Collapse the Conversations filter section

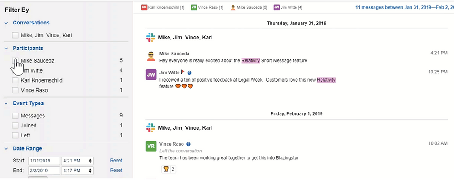[6, 23]
